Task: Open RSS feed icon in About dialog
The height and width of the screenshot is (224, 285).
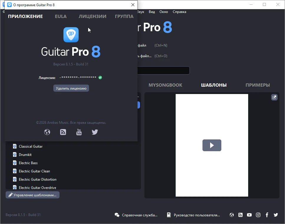Action: 63,132
